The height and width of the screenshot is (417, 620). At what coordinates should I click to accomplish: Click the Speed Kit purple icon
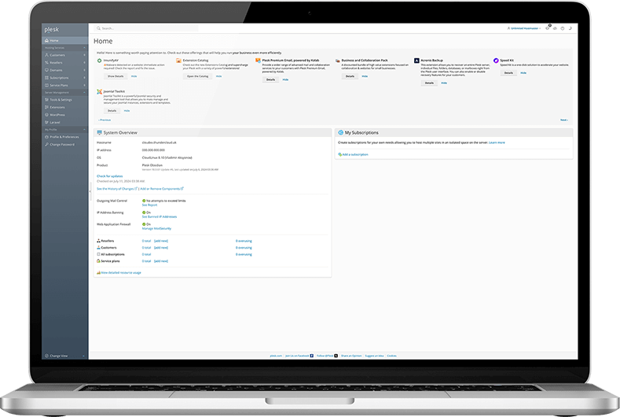(496, 60)
